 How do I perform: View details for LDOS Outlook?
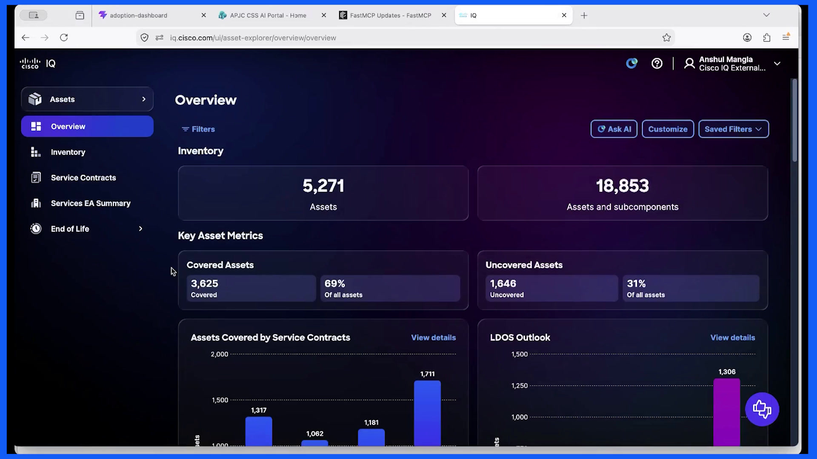(x=733, y=337)
